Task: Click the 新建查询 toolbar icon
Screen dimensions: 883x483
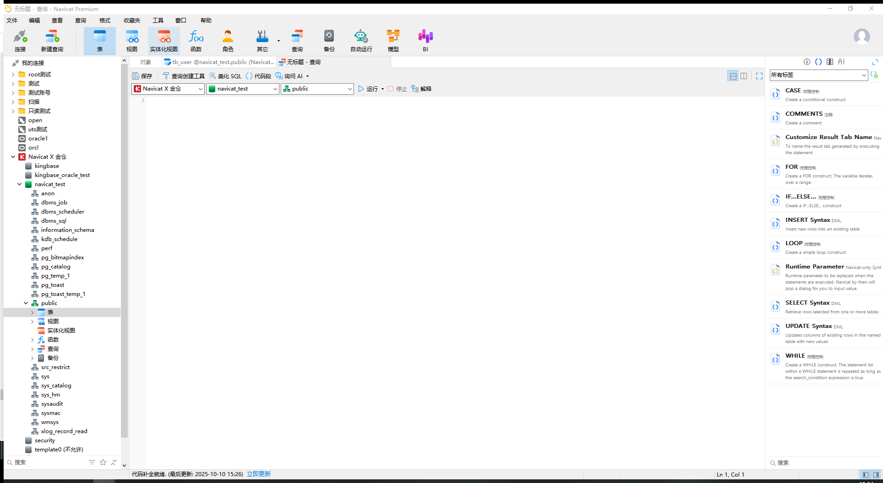Action: pos(52,41)
